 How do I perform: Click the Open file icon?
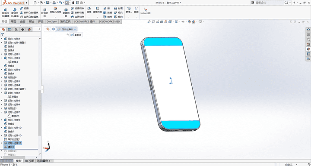tap(41, 3)
